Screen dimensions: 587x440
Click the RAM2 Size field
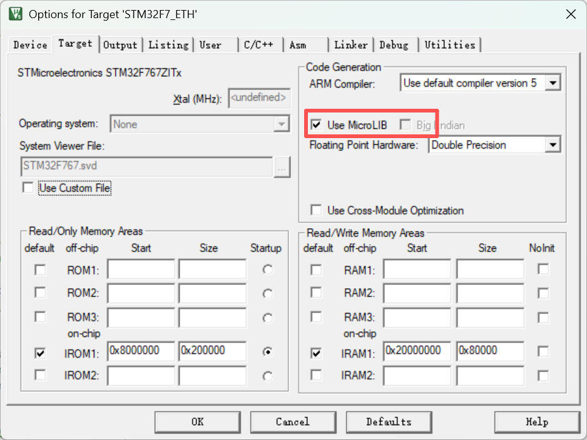pos(489,294)
